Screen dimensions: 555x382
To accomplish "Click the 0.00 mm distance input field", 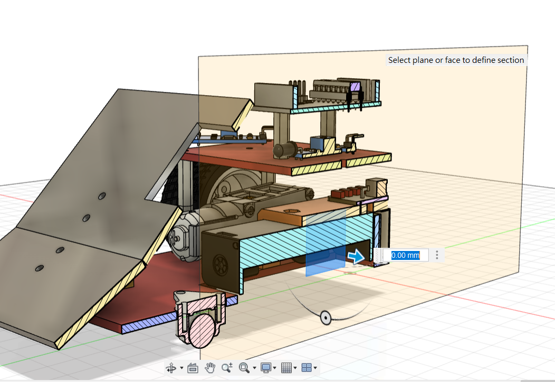I will pyautogui.click(x=405, y=255).
